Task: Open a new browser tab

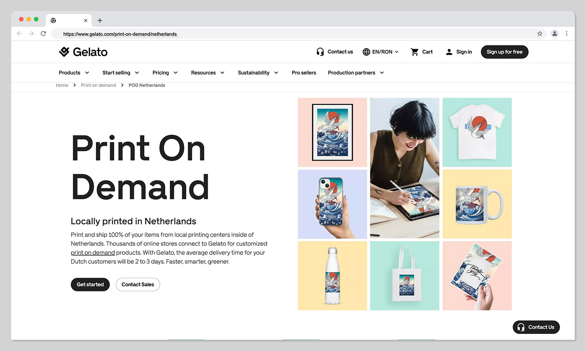Action: (x=100, y=20)
